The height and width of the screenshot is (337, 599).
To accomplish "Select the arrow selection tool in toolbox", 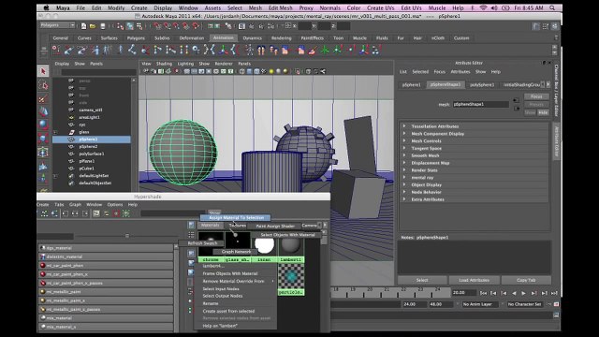I will 43,71.
